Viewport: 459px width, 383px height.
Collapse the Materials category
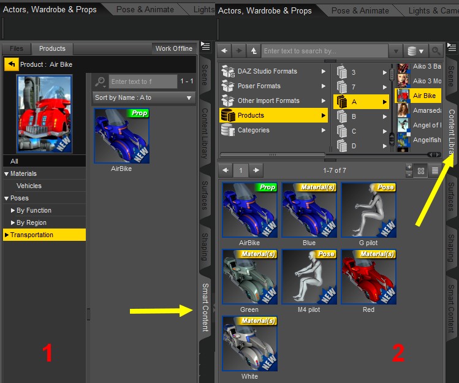tap(7, 173)
